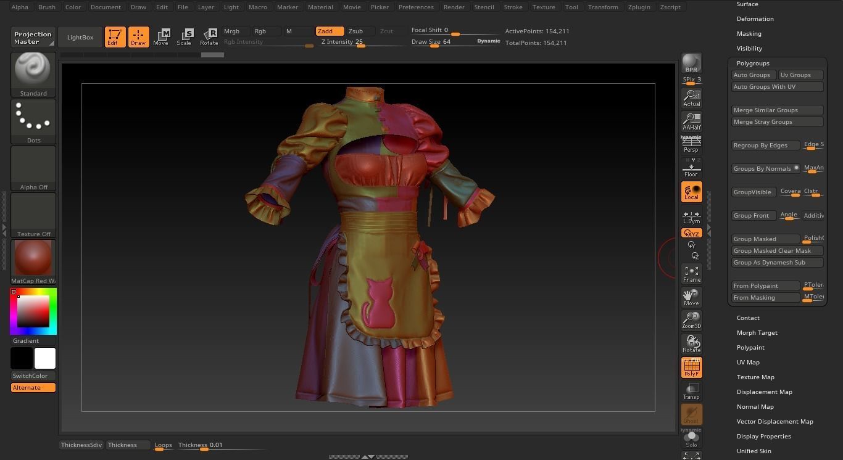This screenshot has width=843, height=460.
Task: Expand the Polypaint subpalette
Action: coord(750,347)
